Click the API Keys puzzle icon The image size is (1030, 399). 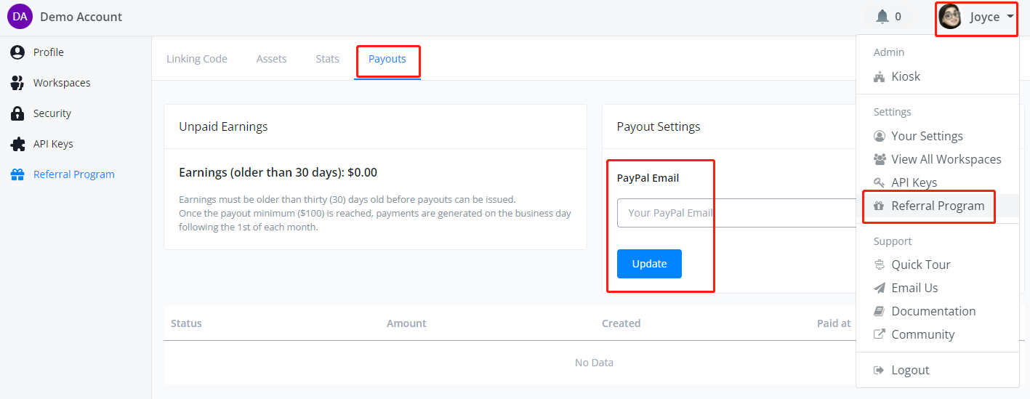(17, 144)
